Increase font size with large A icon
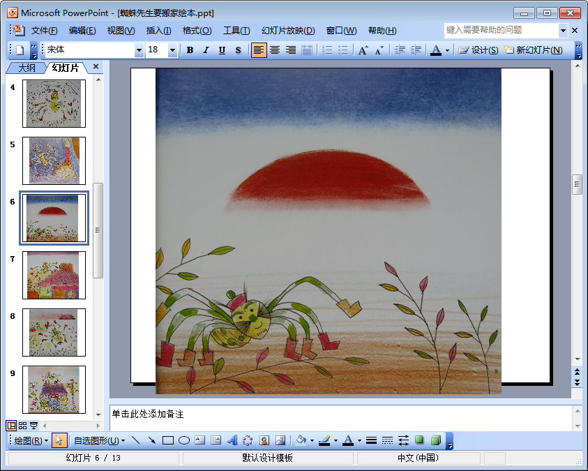Image resolution: width=588 pixels, height=471 pixels. click(x=363, y=50)
